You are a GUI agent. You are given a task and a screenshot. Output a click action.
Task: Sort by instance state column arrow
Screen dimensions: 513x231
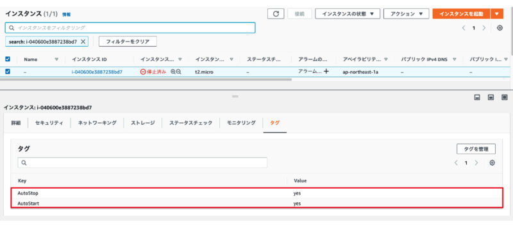[x=180, y=60]
